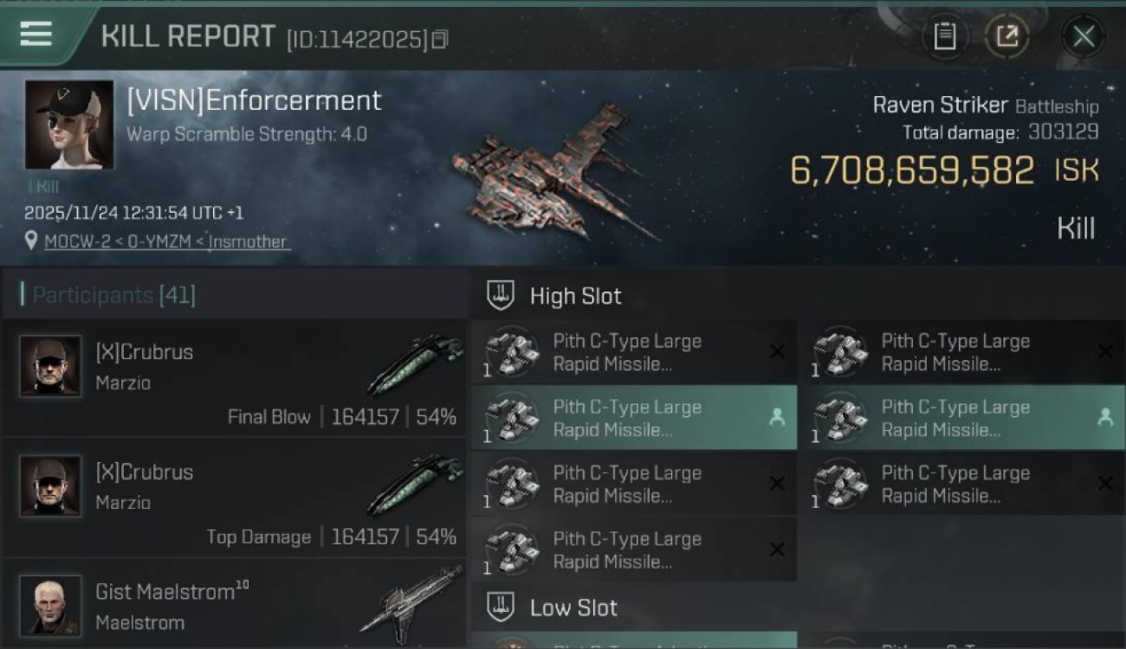Click X mark on top-right launcher
Image resolution: width=1126 pixels, height=649 pixels.
click(1105, 352)
